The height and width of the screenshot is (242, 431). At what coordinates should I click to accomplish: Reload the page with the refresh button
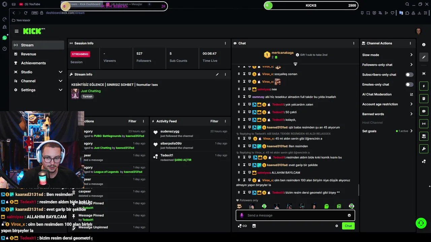(x=26, y=13)
